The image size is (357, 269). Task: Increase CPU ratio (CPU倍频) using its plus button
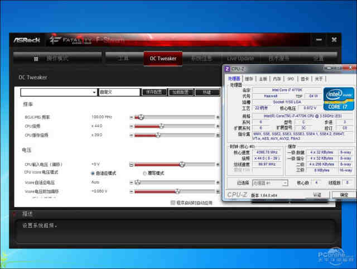coord(218,126)
